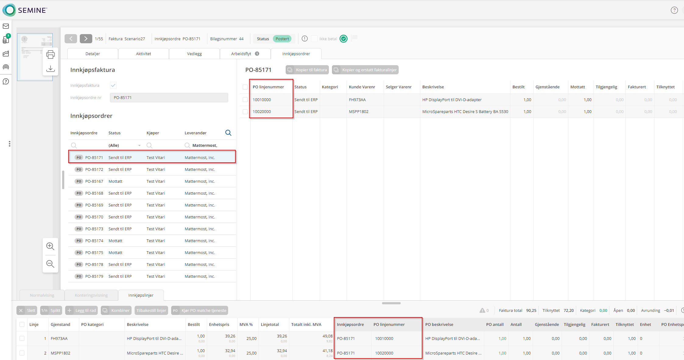
Task: Open the analytics chart sidebar icon
Action: click(6, 54)
